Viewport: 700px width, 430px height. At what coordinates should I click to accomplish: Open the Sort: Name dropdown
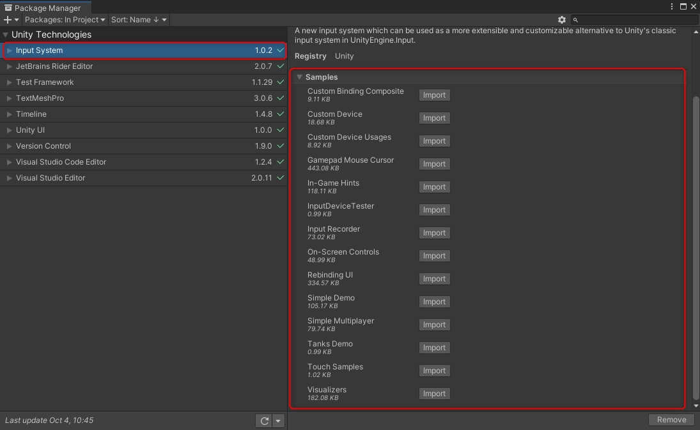138,20
